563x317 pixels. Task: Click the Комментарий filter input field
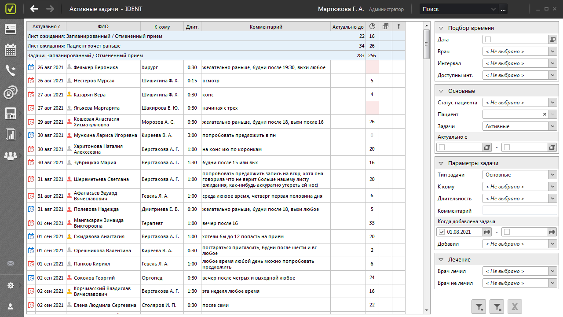pos(520,210)
